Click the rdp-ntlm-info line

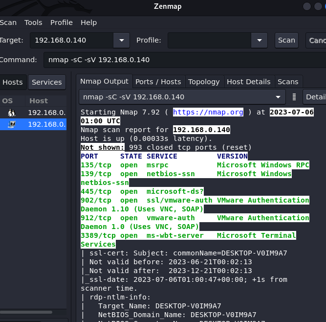120,297
